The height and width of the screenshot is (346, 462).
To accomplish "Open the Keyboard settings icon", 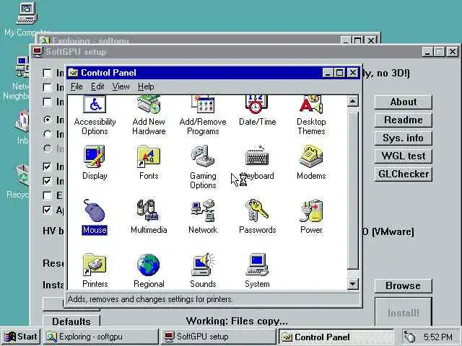I will tap(257, 156).
